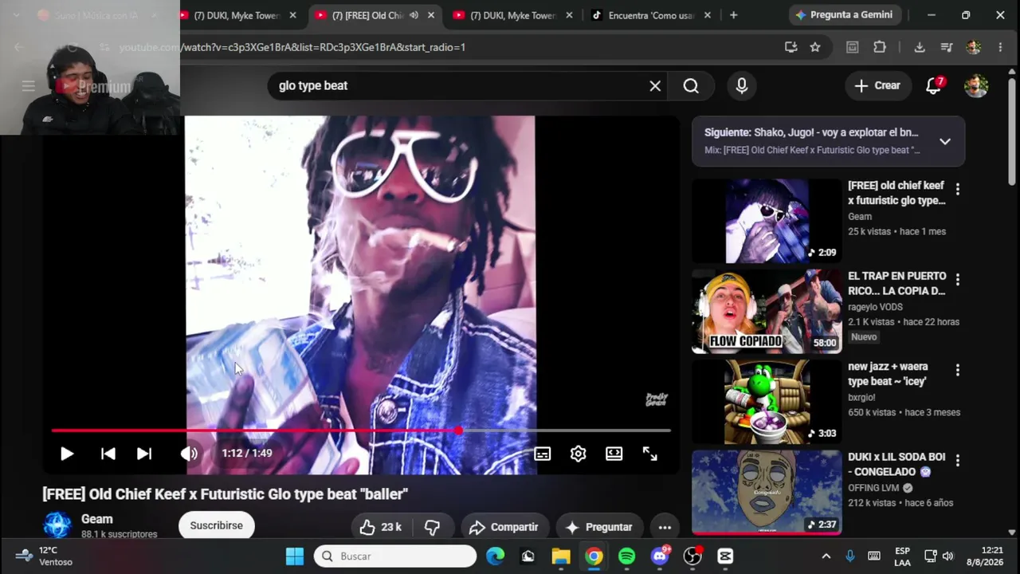Click the taskbar 'Buscar' search box
The height and width of the screenshot is (574, 1020).
pos(395,556)
